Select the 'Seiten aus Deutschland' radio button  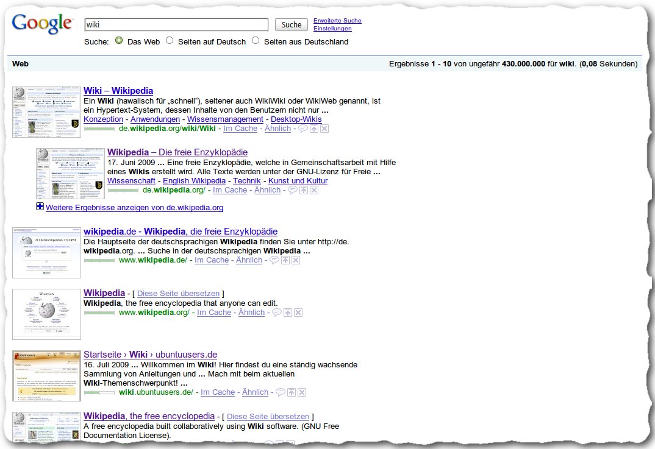coord(256,40)
